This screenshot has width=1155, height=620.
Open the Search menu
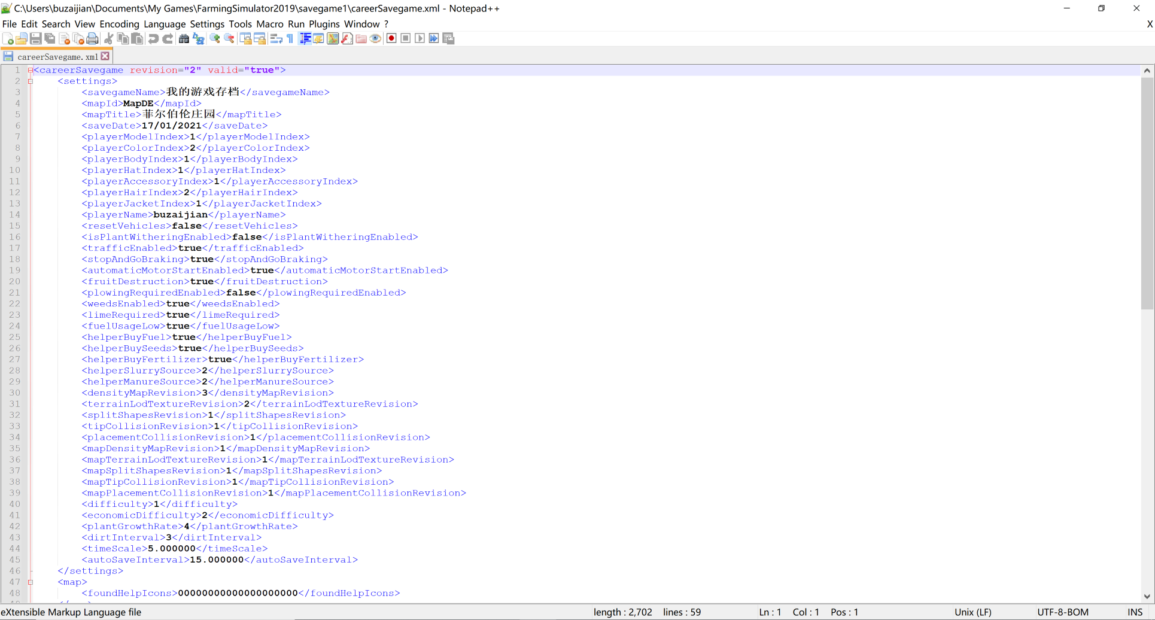[56, 24]
